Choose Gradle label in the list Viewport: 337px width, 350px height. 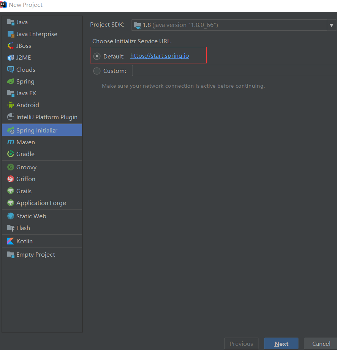point(25,154)
